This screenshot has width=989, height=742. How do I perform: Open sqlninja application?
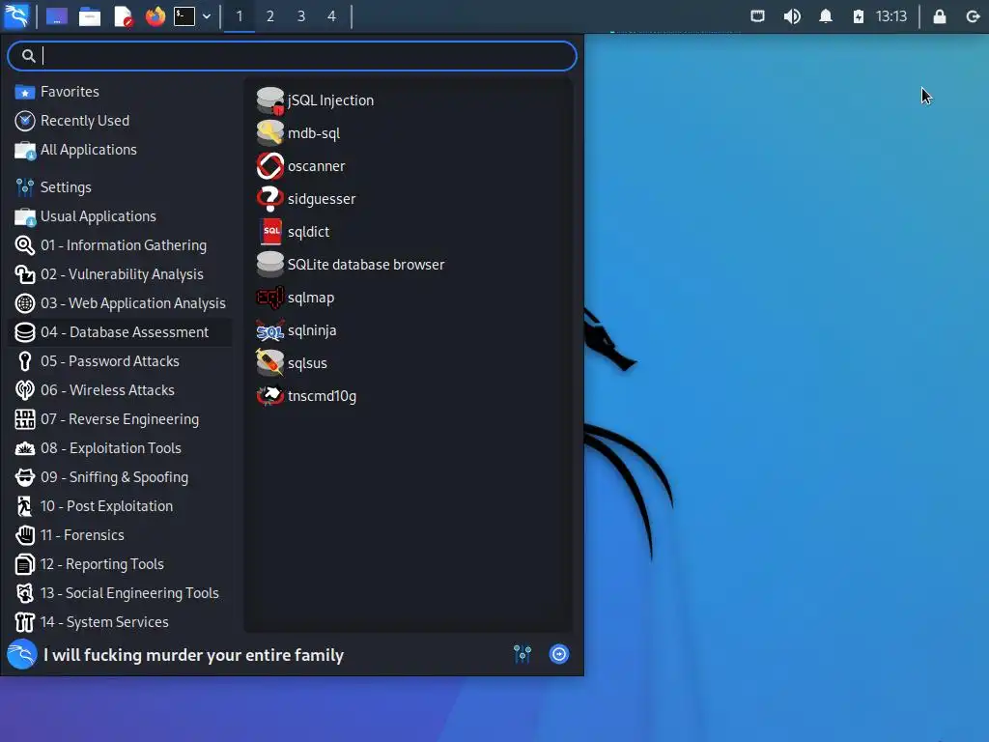click(409, 330)
